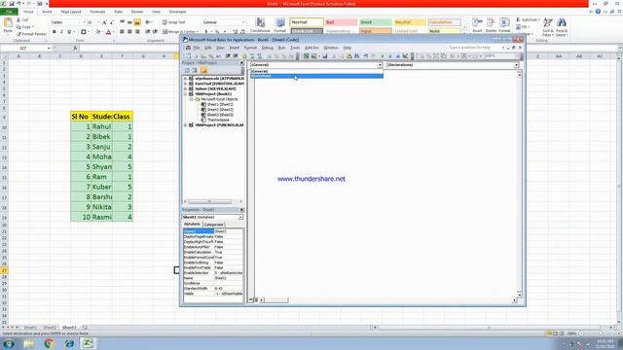
Task: Open the Number Format dropdown showing General
Action: click(x=243, y=22)
